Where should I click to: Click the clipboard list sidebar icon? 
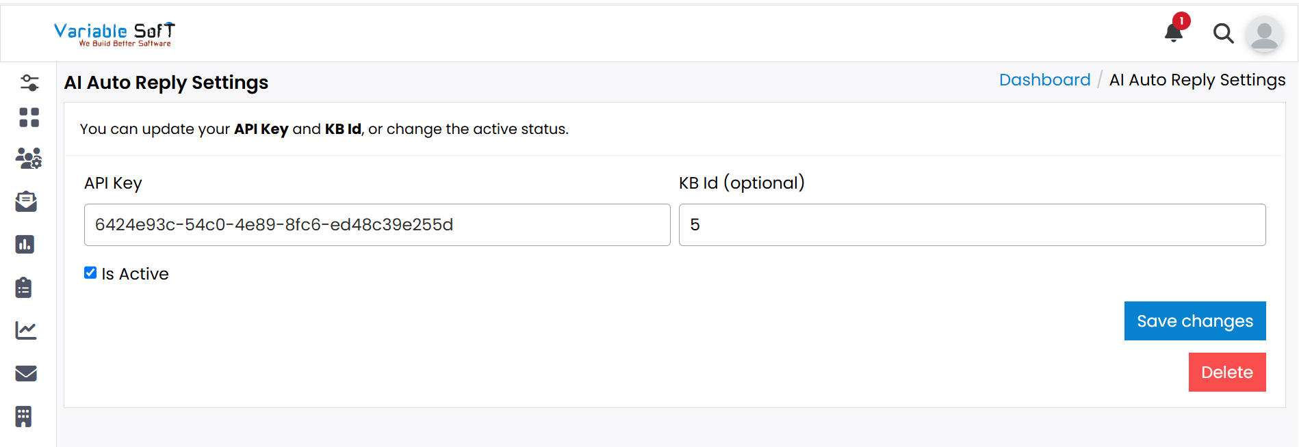point(24,288)
